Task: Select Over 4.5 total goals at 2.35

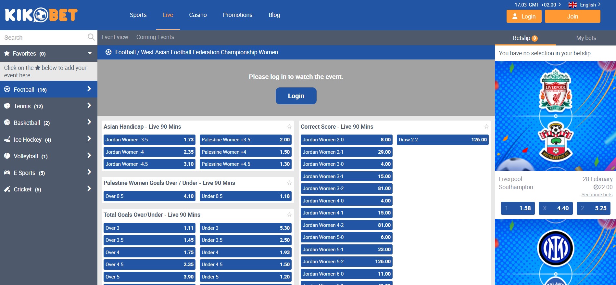Action: pyautogui.click(x=149, y=265)
